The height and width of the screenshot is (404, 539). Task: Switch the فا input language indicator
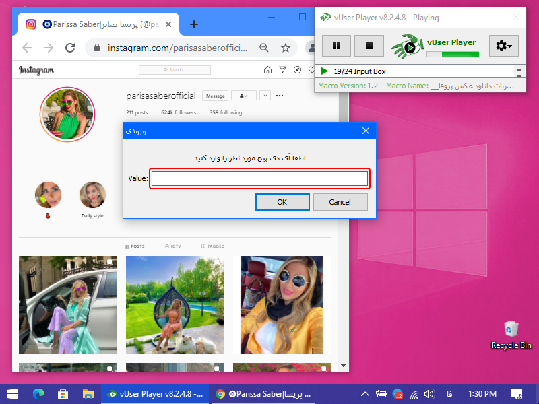point(449,394)
